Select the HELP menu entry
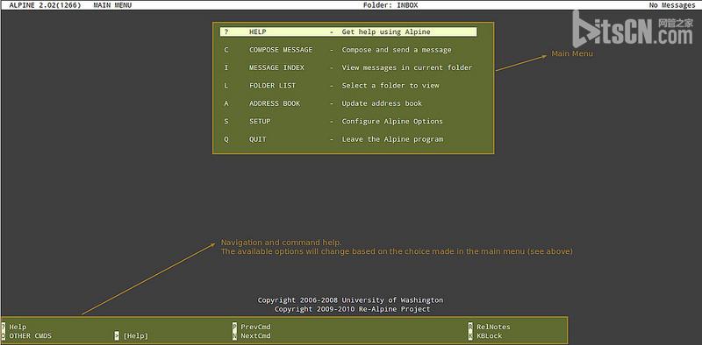Screen dimensions: 702x345 point(347,32)
